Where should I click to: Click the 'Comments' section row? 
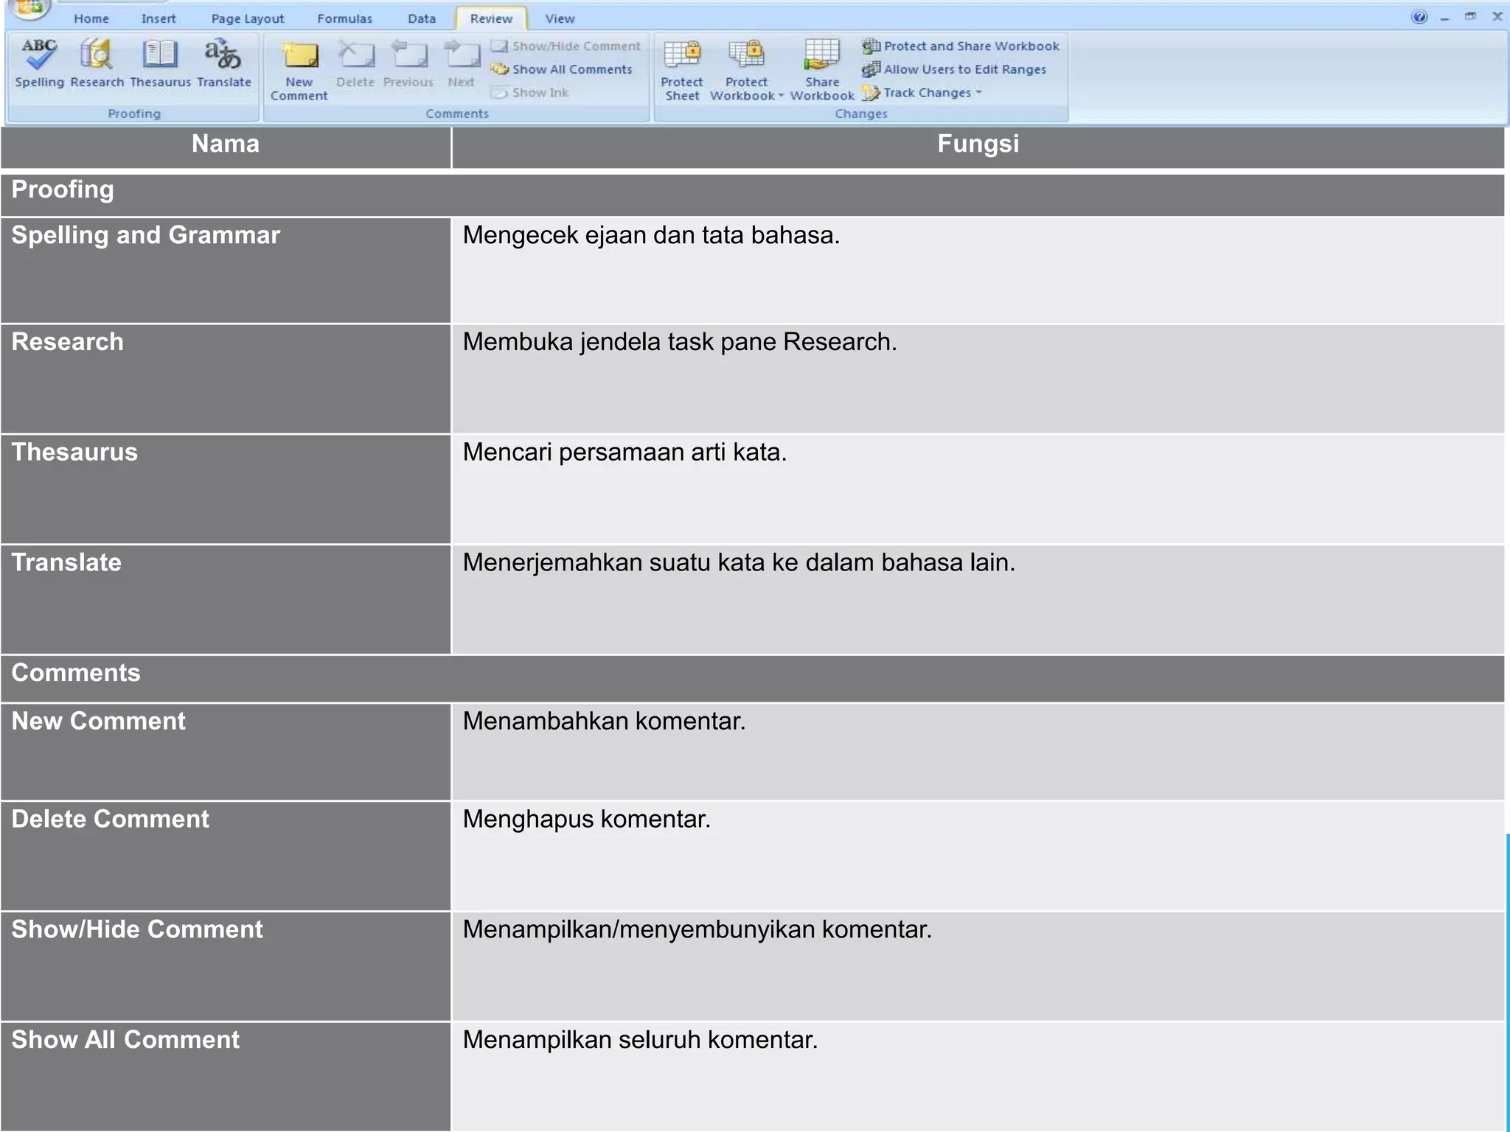753,679
